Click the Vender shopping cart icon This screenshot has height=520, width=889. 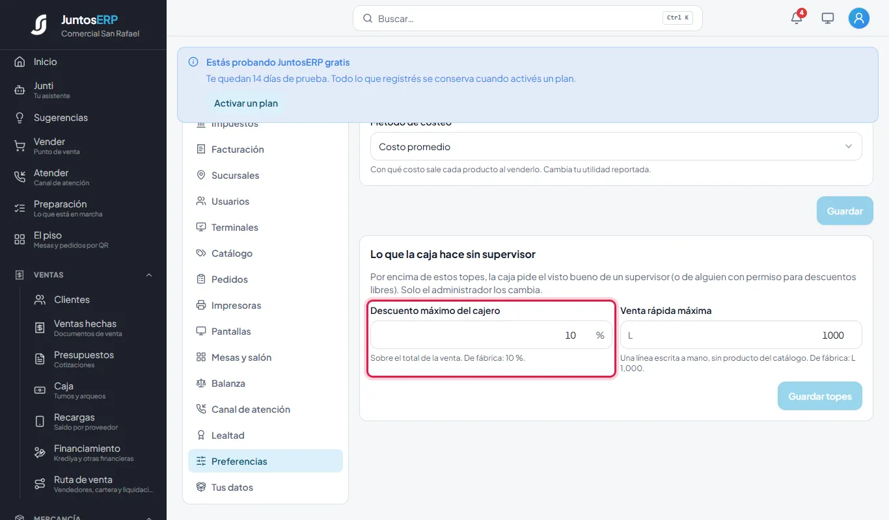pyautogui.click(x=20, y=146)
